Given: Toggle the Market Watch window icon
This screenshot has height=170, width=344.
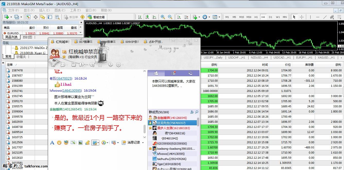Looking at the screenshot, I should (28, 17).
